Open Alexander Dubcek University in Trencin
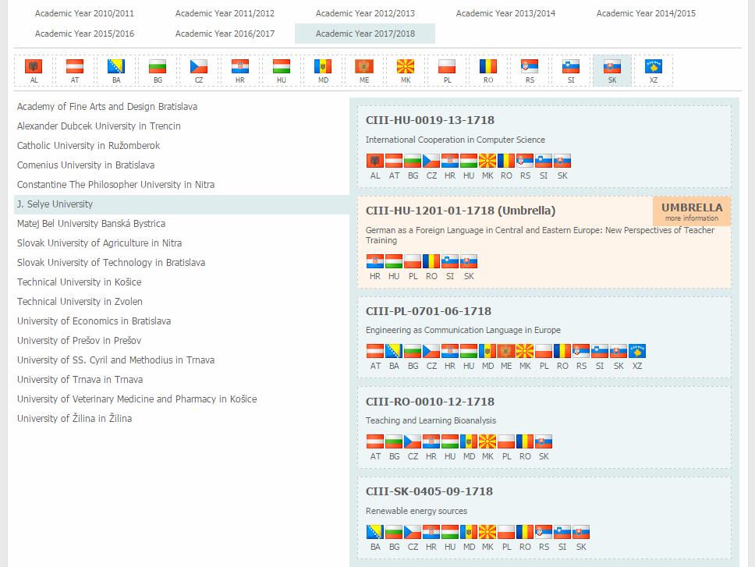Image resolution: width=755 pixels, height=567 pixels. coord(99,126)
